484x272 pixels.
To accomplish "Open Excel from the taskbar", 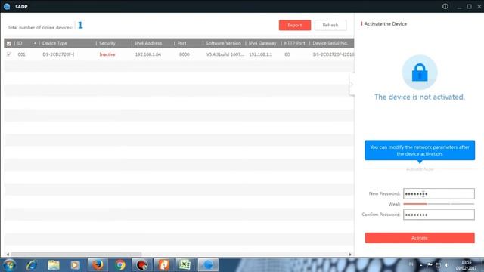I will click(186, 265).
